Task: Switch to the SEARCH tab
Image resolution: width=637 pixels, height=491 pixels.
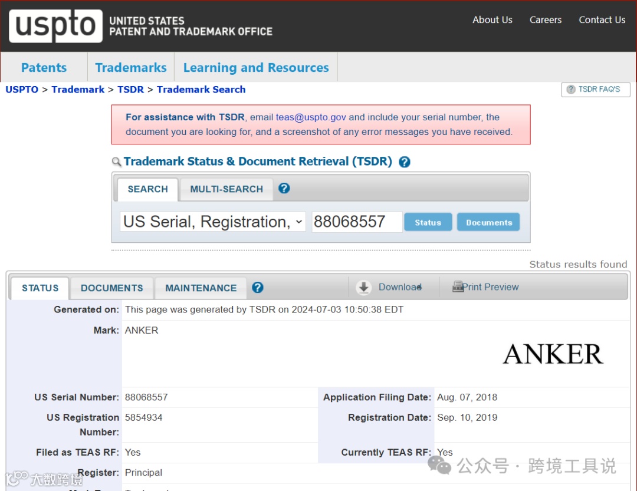Action: coord(147,189)
